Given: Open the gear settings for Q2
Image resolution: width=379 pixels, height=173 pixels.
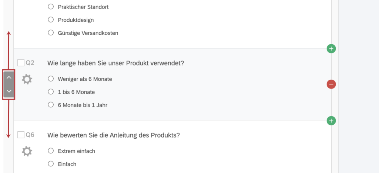Looking at the screenshot, I should pos(27,79).
